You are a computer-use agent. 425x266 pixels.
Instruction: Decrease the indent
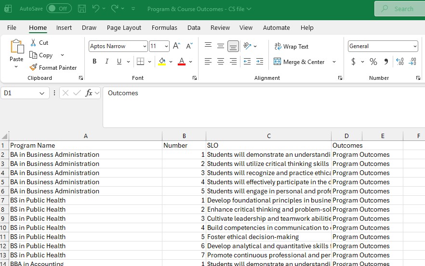pyautogui.click(x=247, y=62)
